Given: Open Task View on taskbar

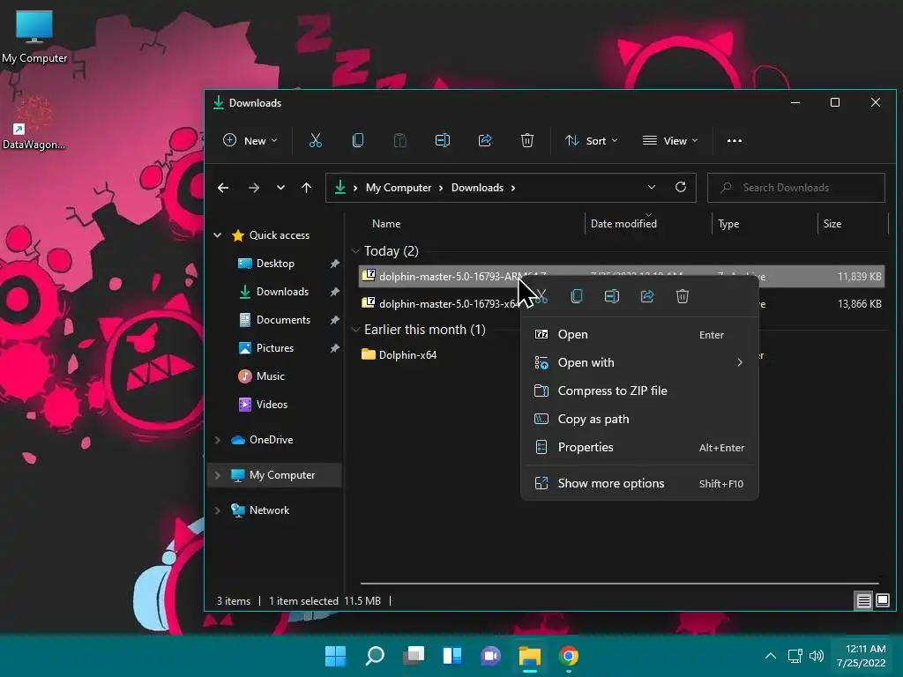Looking at the screenshot, I should (x=414, y=656).
